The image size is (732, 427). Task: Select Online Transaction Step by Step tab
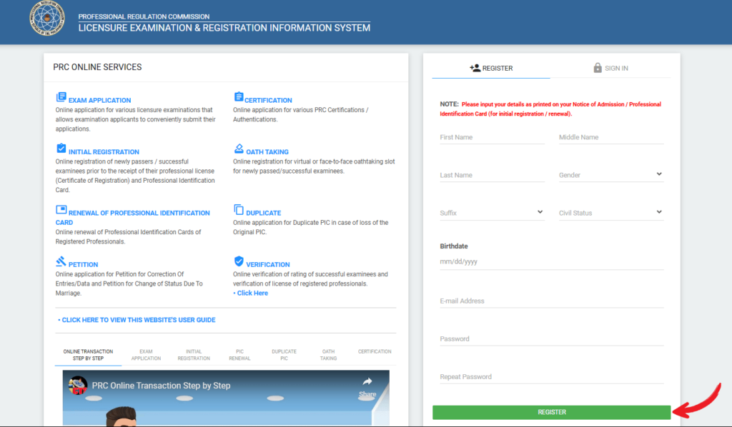pos(88,355)
